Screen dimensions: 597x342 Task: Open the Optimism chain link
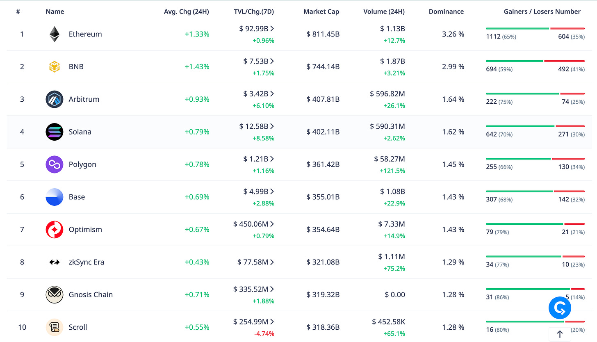85,230
